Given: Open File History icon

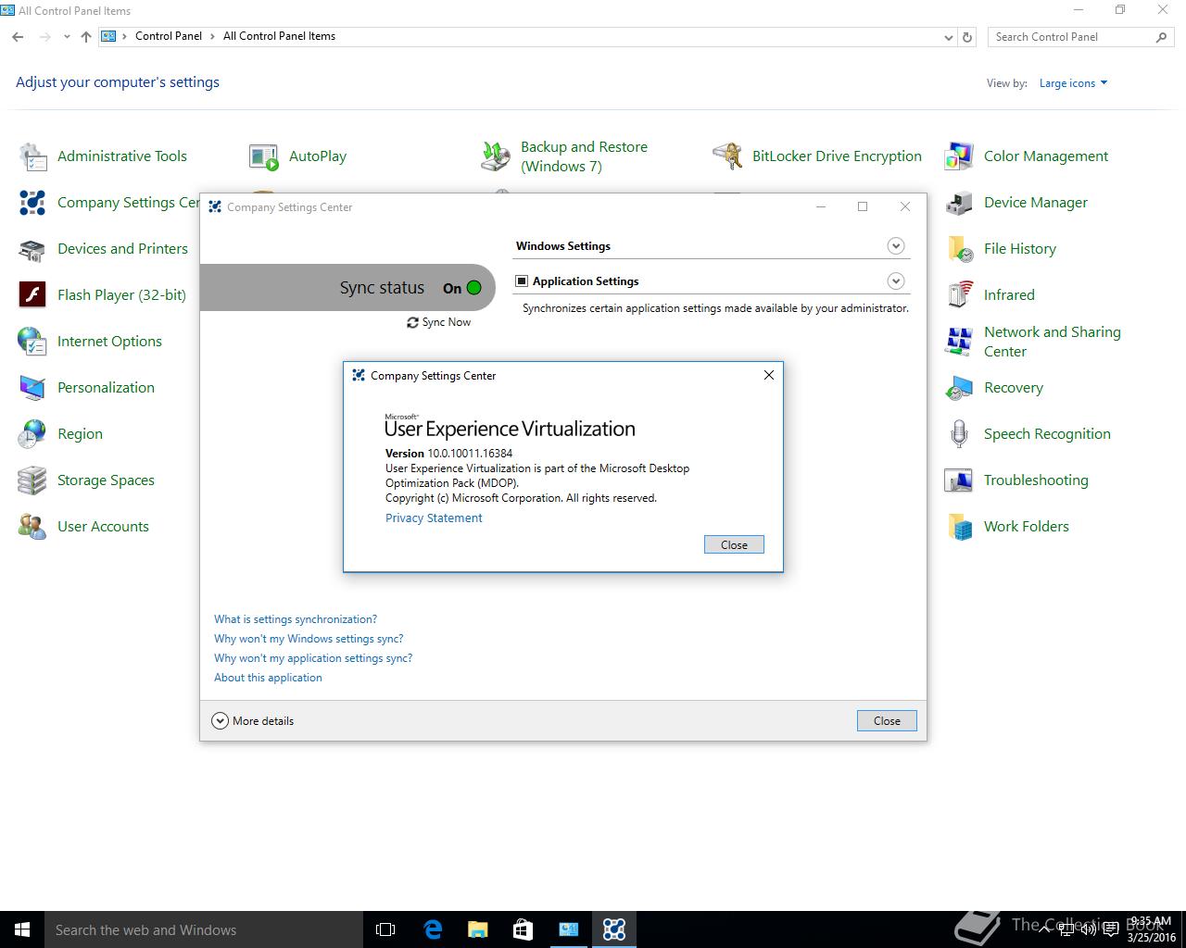Looking at the screenshot, I should point(959,249).
